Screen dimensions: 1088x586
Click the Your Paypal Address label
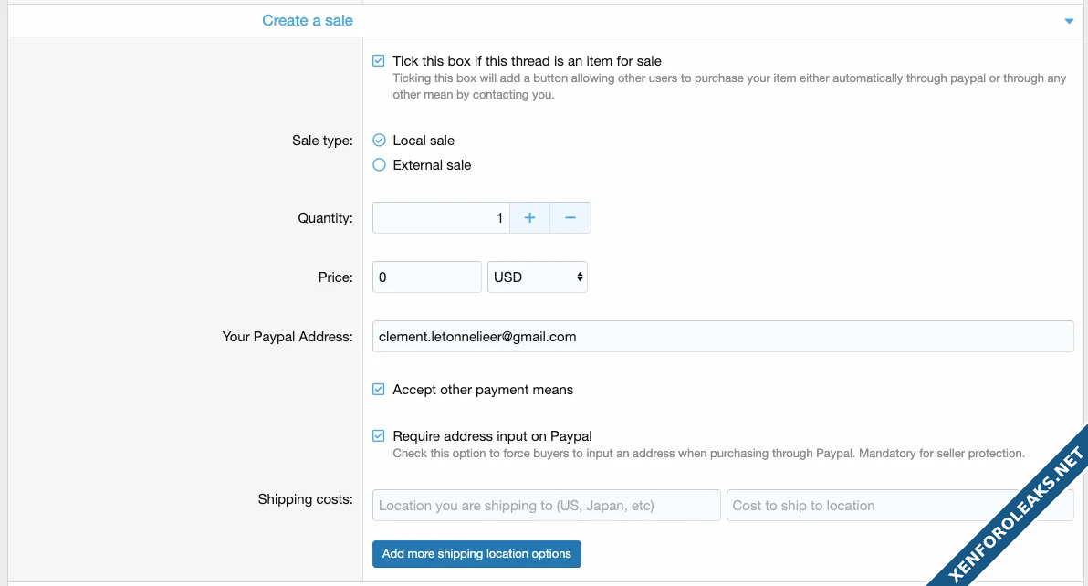(x=287, y=337)
